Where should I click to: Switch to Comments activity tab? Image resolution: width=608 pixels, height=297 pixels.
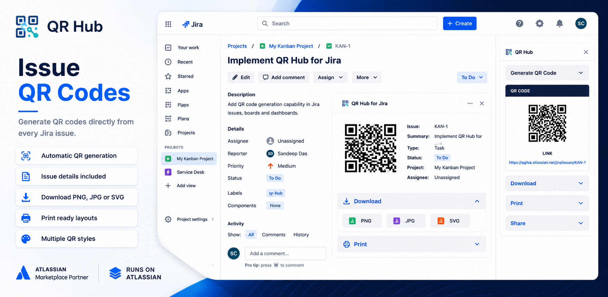(x=273, y=235)
